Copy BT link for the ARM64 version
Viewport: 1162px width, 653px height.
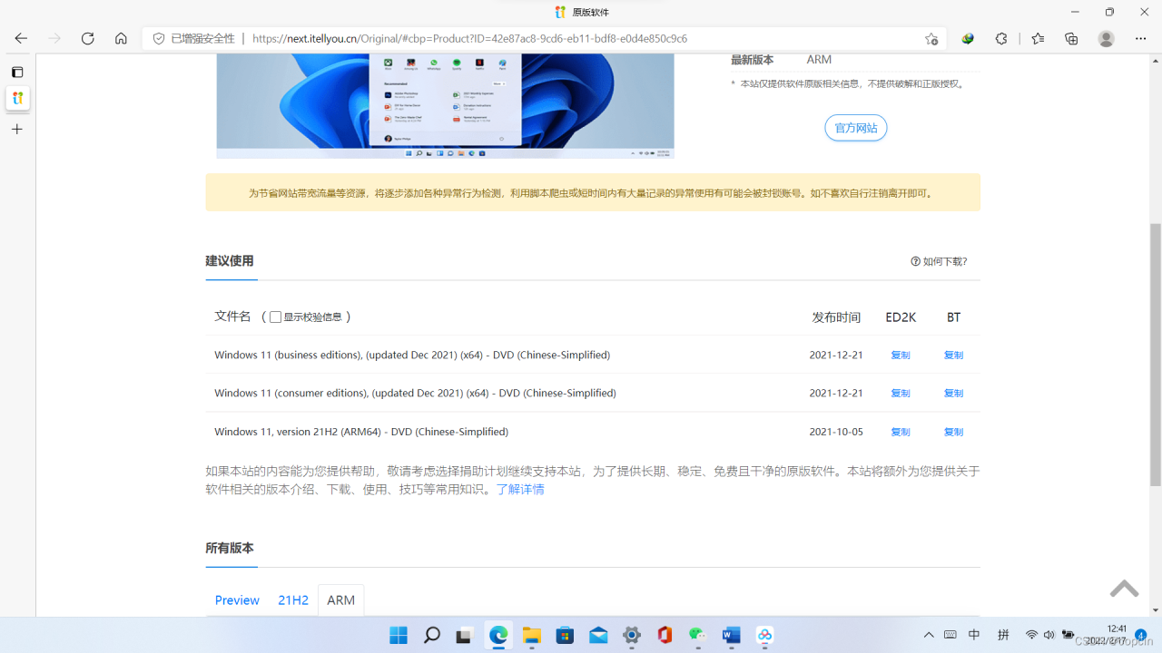953,432
